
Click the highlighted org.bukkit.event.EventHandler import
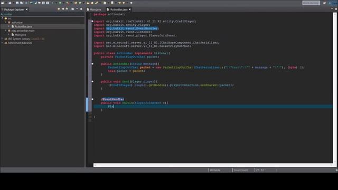(132, 28)
